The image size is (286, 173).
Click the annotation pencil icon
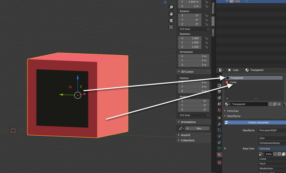tap(181, 128)
